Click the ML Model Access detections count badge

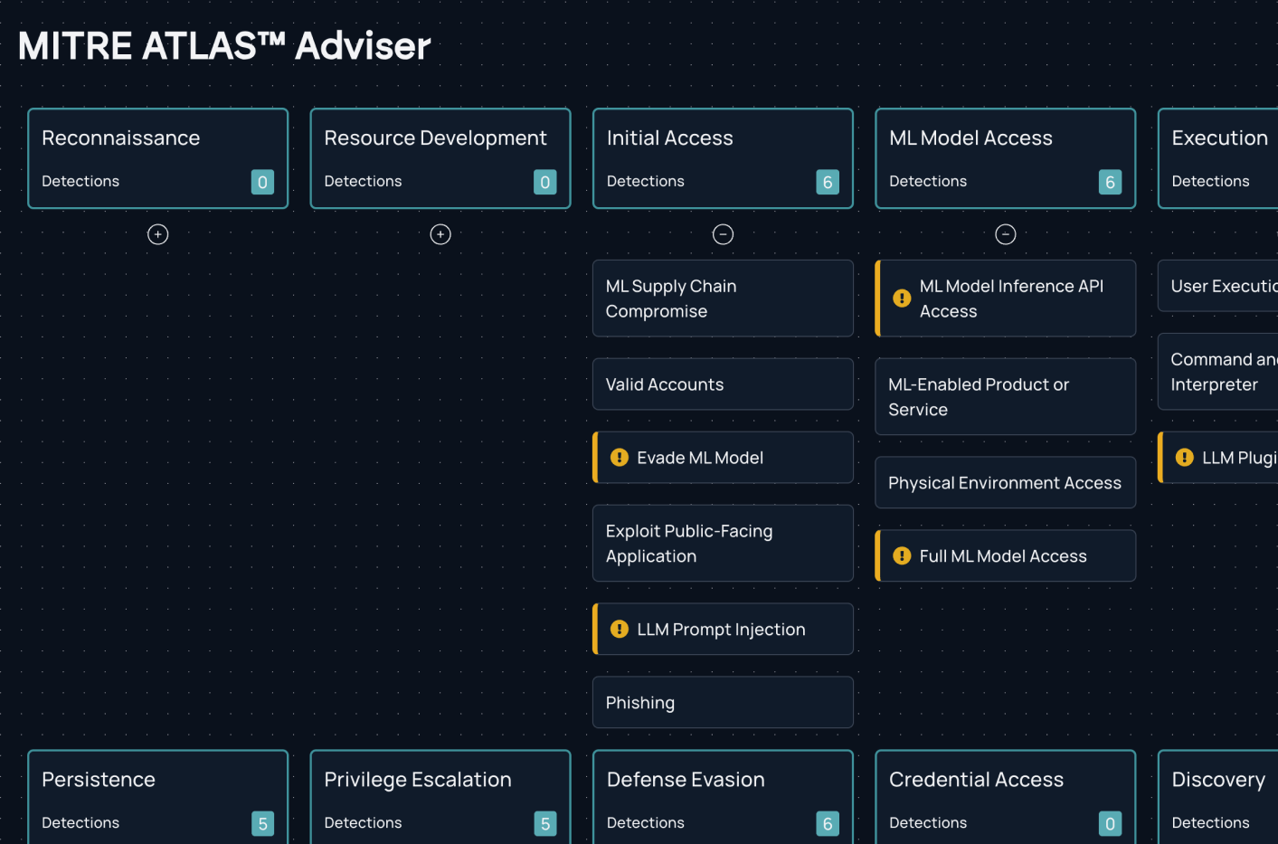(x=1110, y=182)
